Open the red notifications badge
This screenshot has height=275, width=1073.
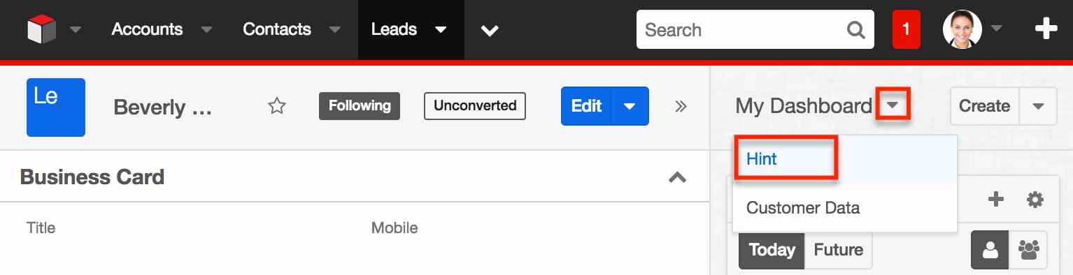coord(906,29)
